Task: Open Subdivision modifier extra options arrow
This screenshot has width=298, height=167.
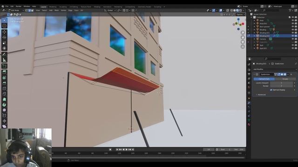Action: (x=288, y=74)
